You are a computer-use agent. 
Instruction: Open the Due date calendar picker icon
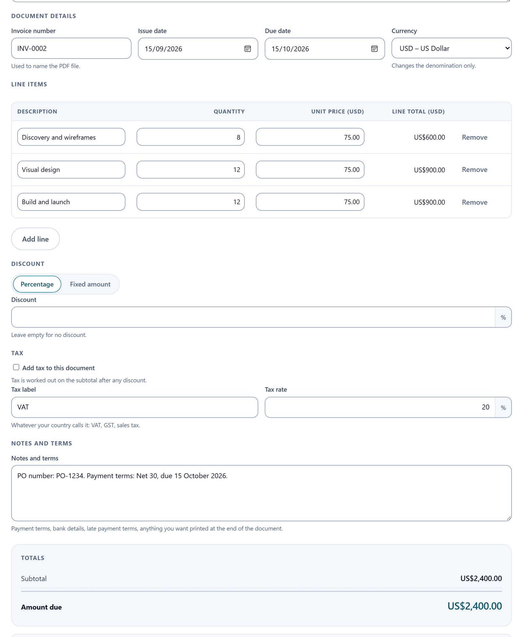(x=374, y=49)
